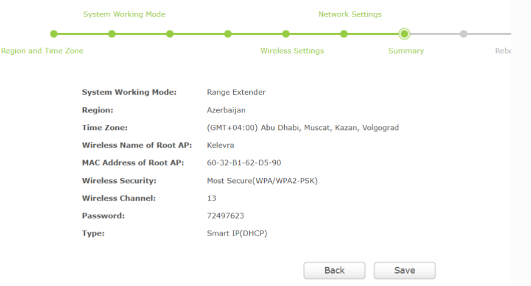This screenshot has width=531, height=286.
Task: Select the 'System Working Mode' step label
Action: 124,14
